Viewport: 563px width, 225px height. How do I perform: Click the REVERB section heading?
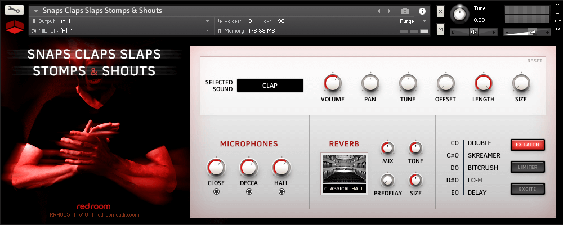tap(344, 144)
